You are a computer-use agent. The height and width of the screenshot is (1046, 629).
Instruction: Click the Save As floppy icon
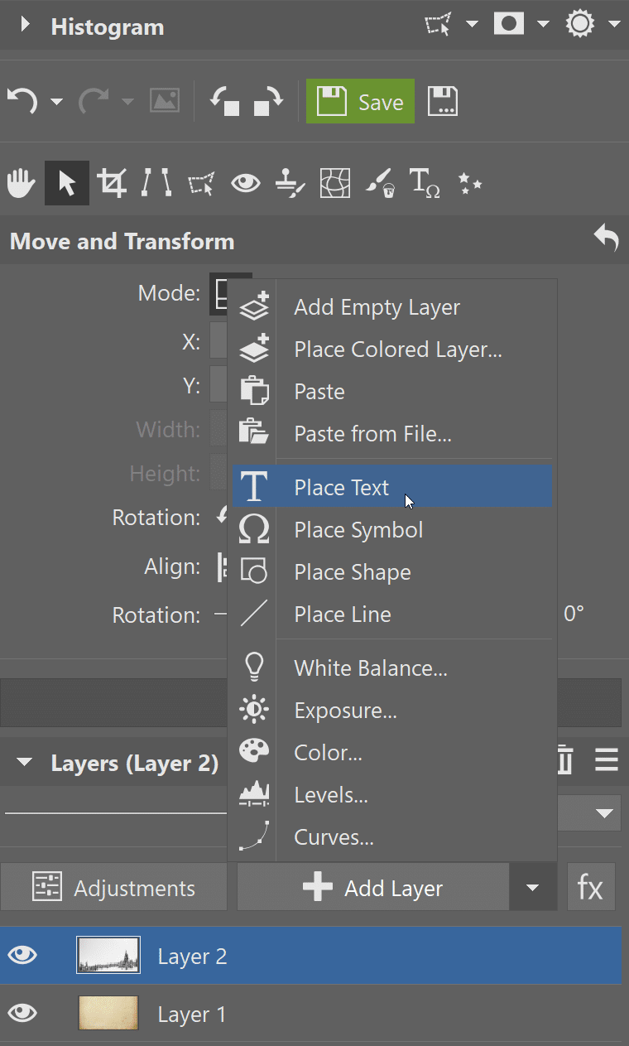(443, 102)
